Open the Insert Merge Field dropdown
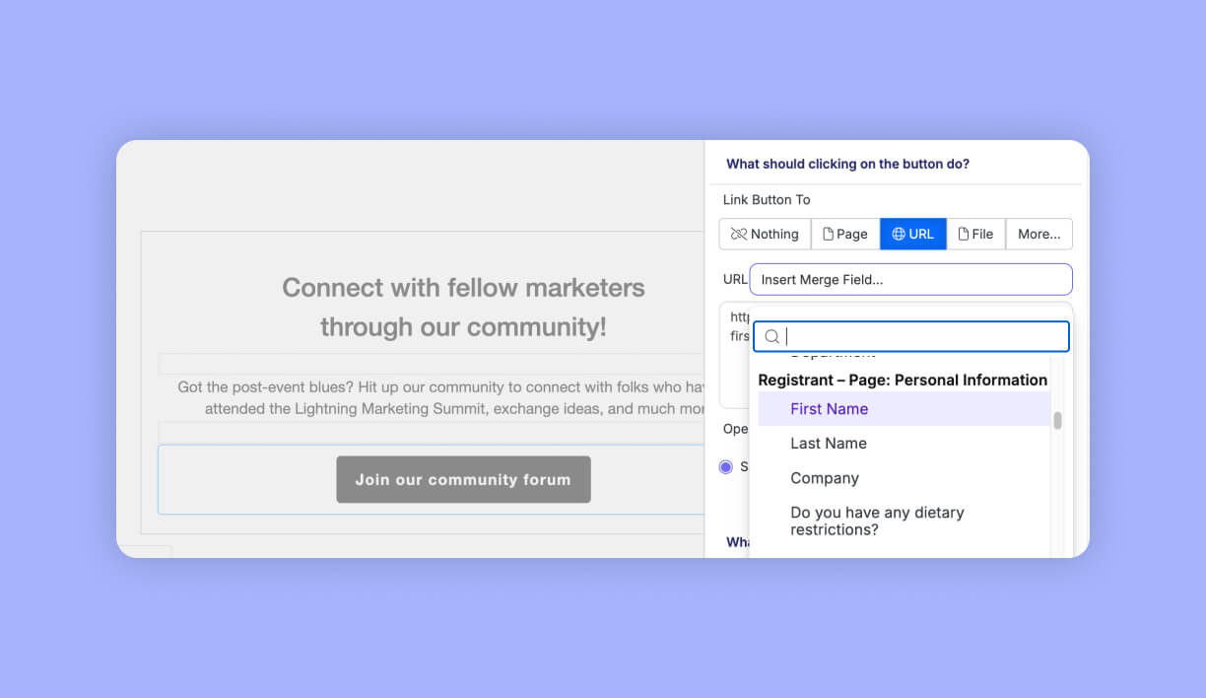1206x698 pixels. (x=909, y=279)
